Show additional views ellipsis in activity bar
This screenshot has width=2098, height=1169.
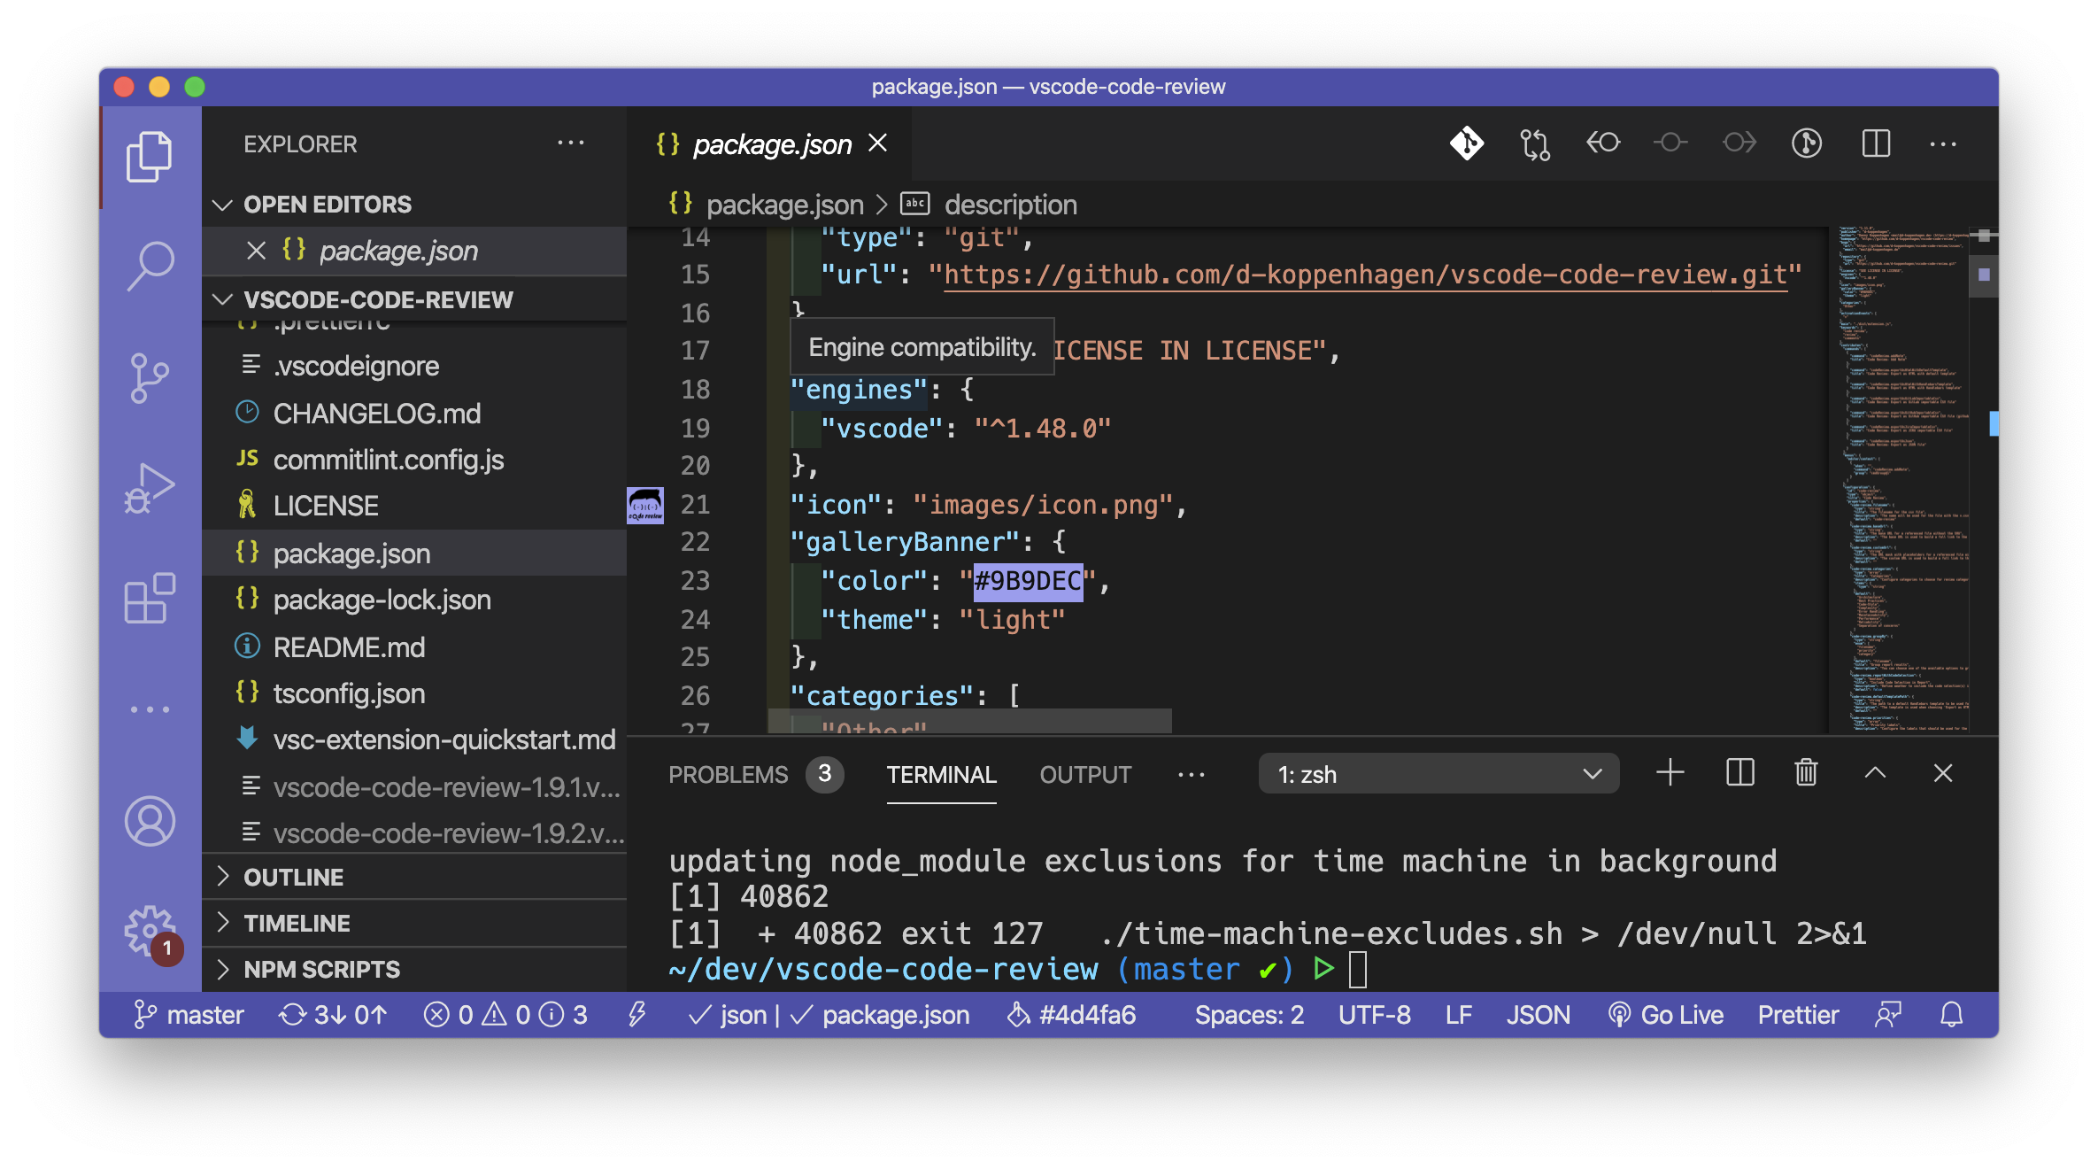point(150,709)
